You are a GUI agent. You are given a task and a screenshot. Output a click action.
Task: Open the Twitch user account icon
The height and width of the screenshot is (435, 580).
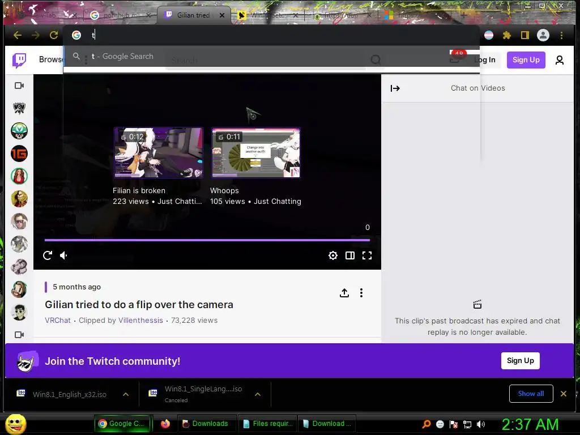pos(559,60)
